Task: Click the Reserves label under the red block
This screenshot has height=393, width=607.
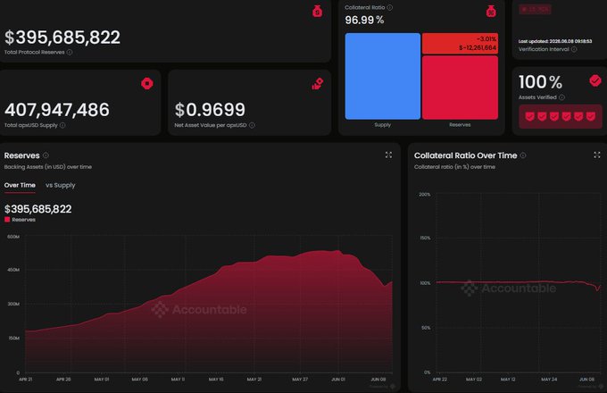Action: pyautogui.click(x=460, y=125)
